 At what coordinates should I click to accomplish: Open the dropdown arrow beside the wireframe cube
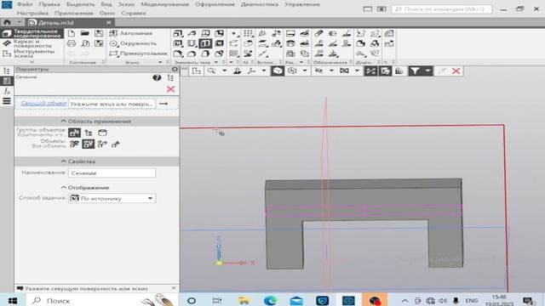[305, 71]
